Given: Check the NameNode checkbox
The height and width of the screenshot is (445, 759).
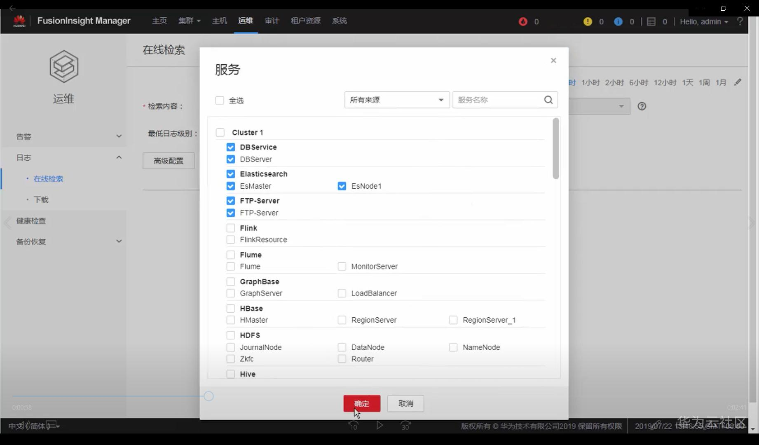Looking at the screenshot, I should coord(453,347).
